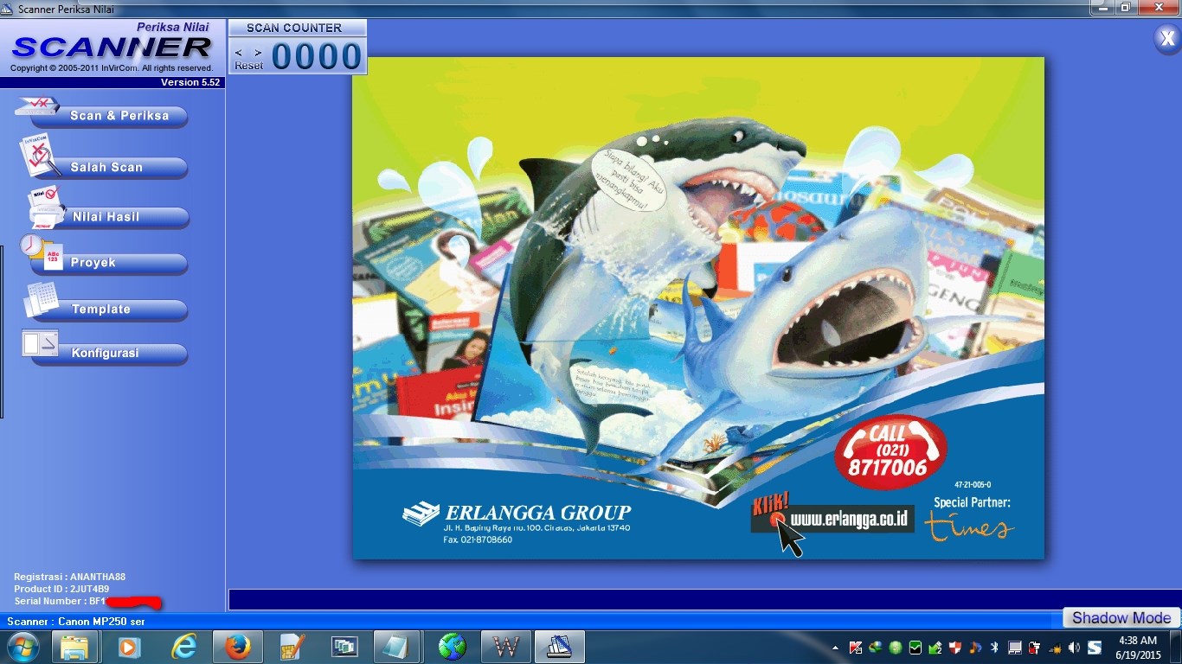The height and width of the screenshot is (664, 1182).
Task: Click the Registrasi : ANANTHA88 text
Action: point(70,577)
